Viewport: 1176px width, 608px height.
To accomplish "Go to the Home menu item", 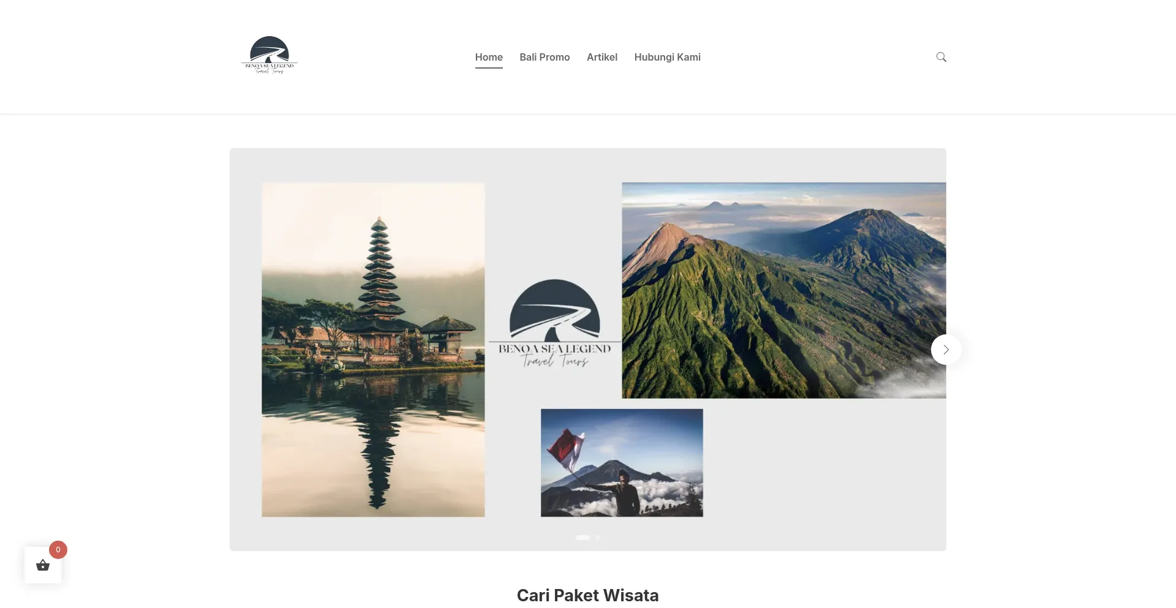I will pyautogui.click(x=489, y=57).
